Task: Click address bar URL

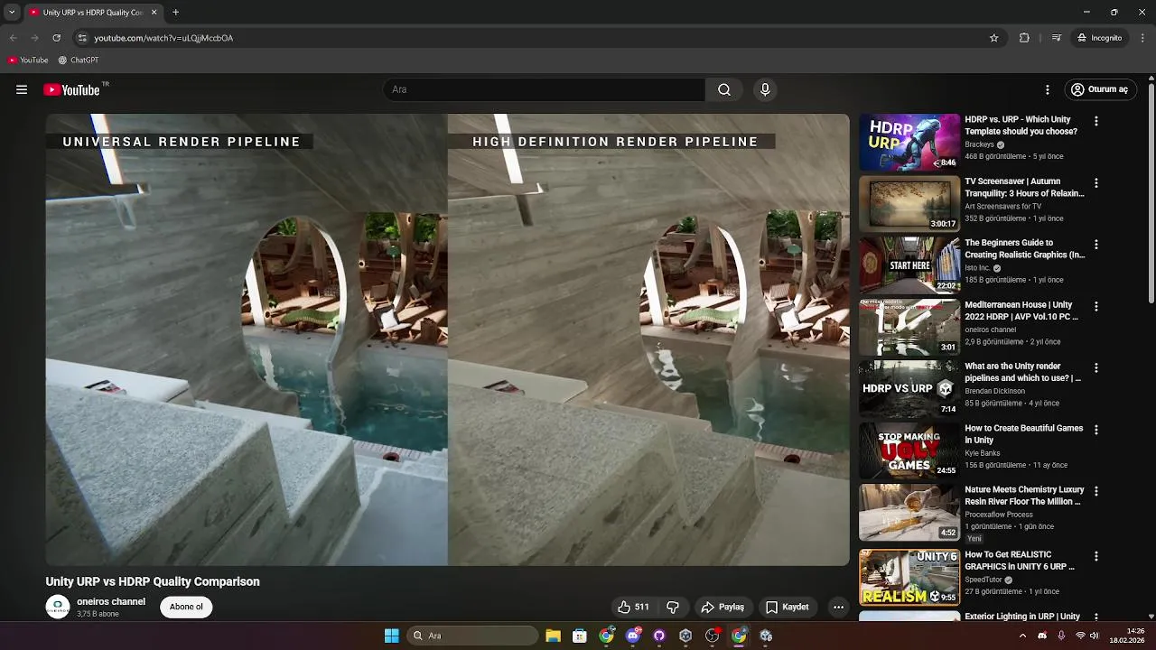Action: [x=163, y=38]
